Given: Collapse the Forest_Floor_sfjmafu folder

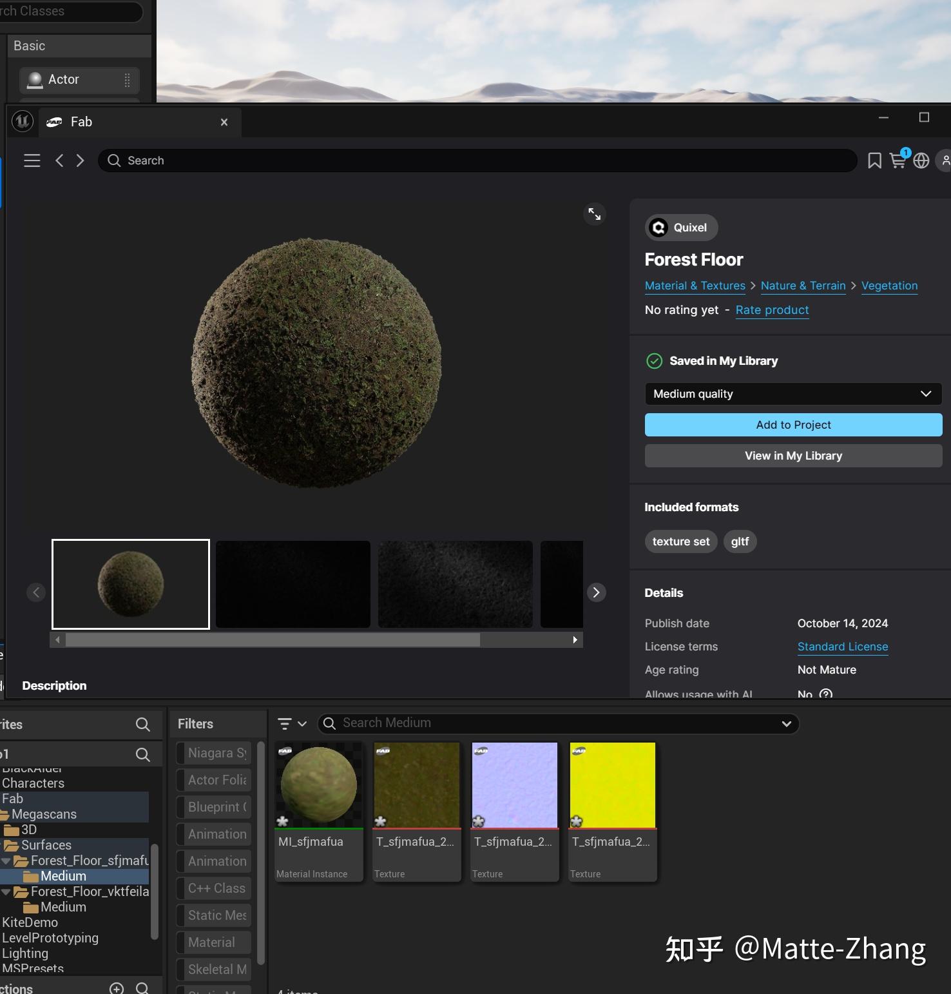Looking at the screenshot, I should 6,860.
